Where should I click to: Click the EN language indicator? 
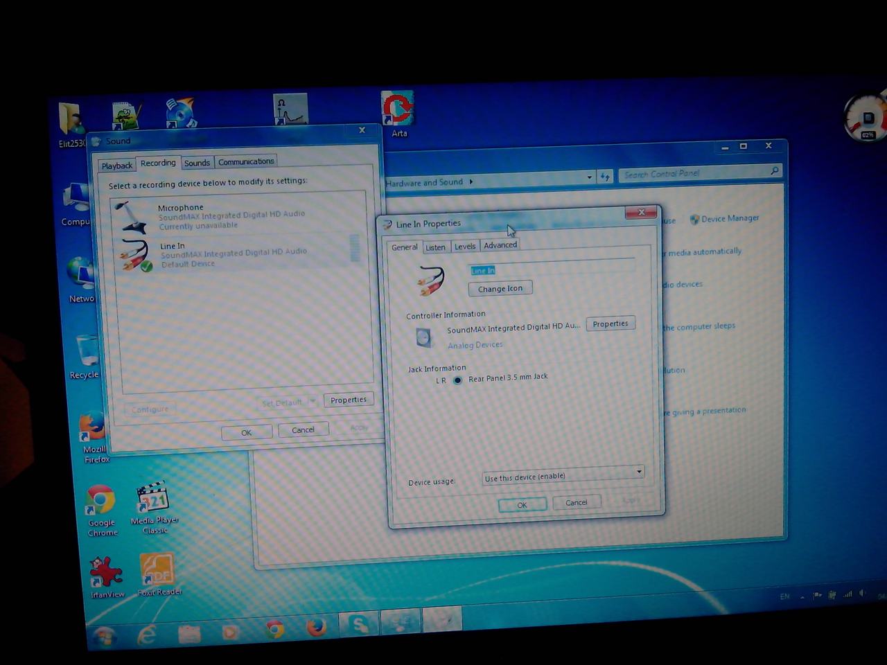(785, 596)
